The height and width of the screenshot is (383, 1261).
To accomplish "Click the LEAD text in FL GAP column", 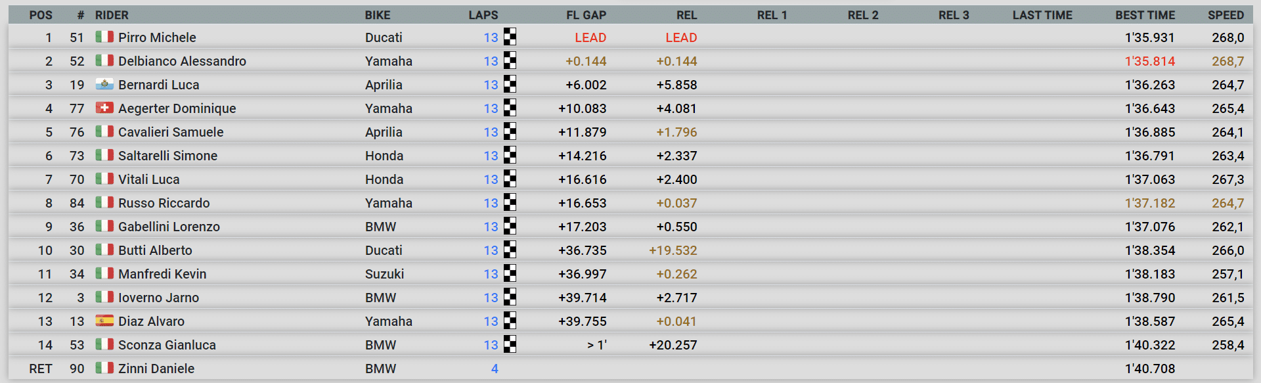I will [x=590, y=37].
